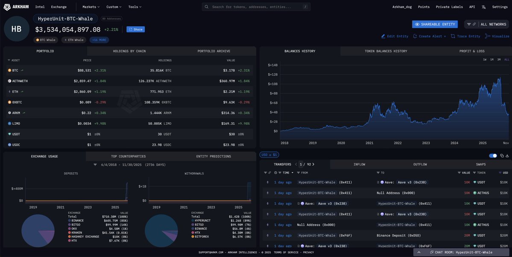Download the transfers list
Viewport: 512px width, 257px height.
tap(507, 156)
